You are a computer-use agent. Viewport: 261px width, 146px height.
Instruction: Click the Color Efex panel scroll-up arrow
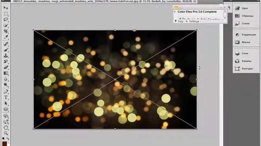pos(225,11)
